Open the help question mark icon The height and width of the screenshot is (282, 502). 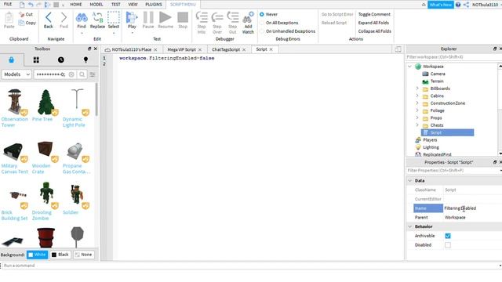[458, 5]
